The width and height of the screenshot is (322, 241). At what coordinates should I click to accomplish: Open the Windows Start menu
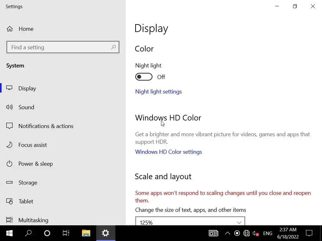[x=9, y=233]
